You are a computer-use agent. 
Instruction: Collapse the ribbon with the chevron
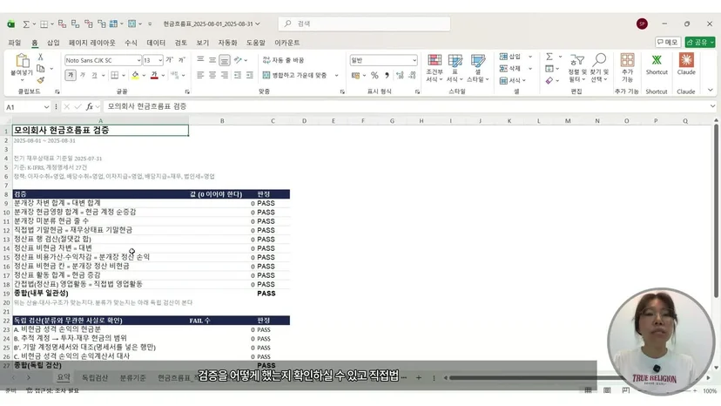pyautogui.click(x=711, y=91)
